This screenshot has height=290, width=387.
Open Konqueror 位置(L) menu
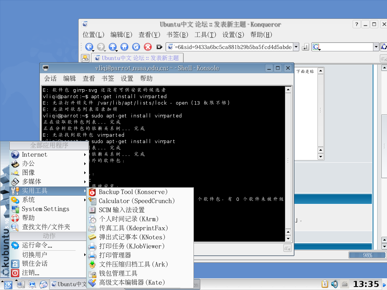click(x=94, y=35)
